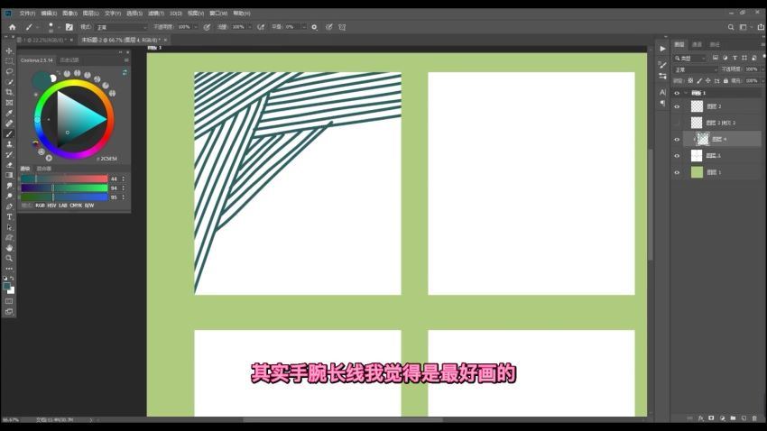Hide green layer 1 via eye icon
This screenshot has height=431, width=767.
[677, 172]
